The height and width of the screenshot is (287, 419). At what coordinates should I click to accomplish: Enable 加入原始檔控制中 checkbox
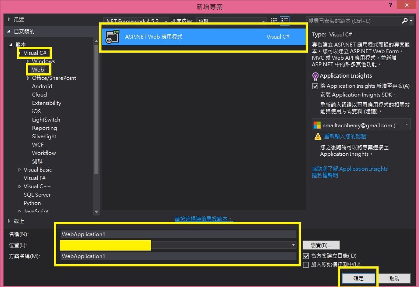pos(306,265)
